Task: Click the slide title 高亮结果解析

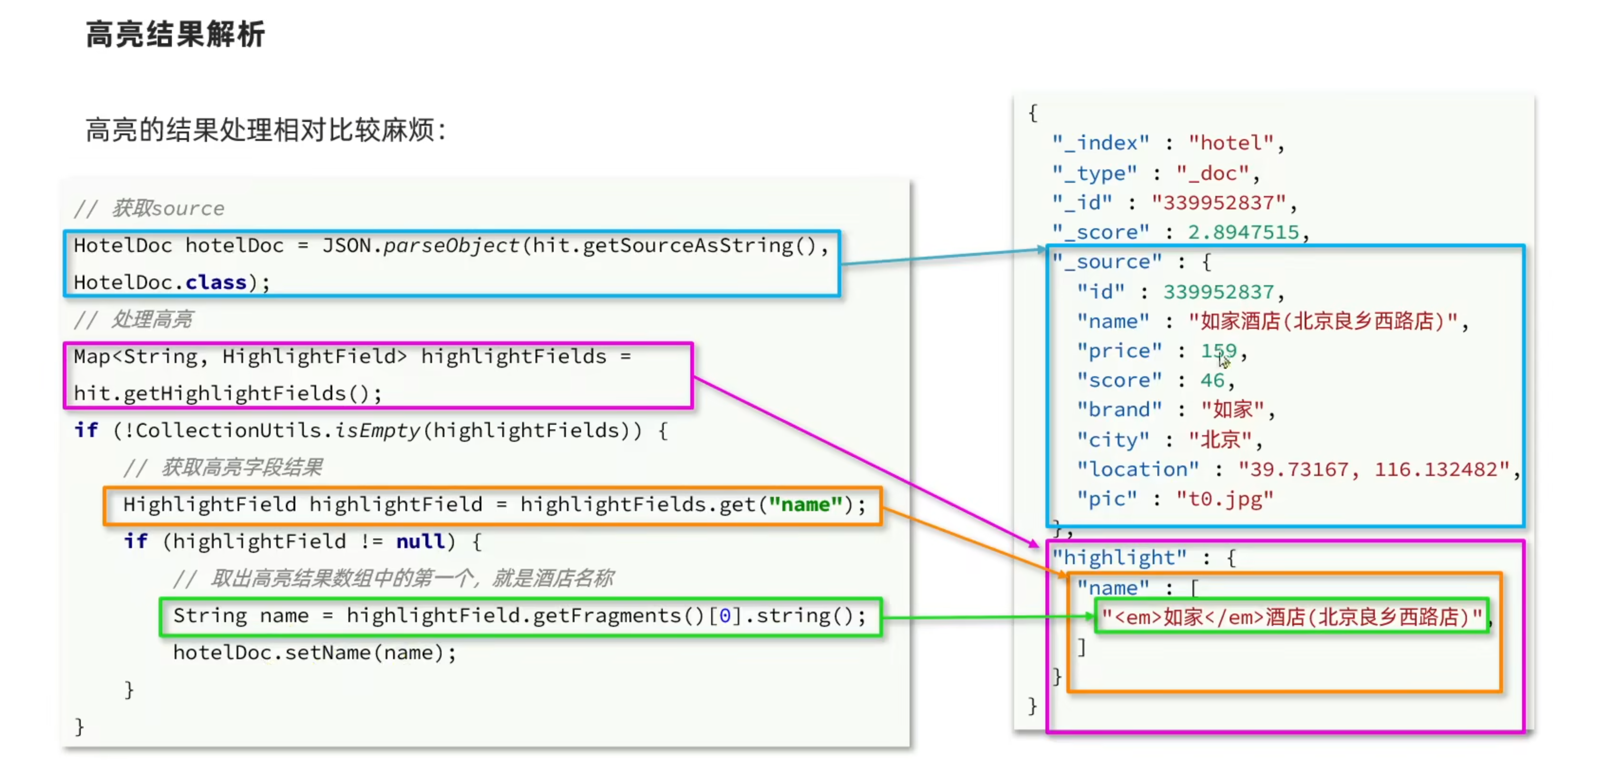Action: tap(176, 34)
